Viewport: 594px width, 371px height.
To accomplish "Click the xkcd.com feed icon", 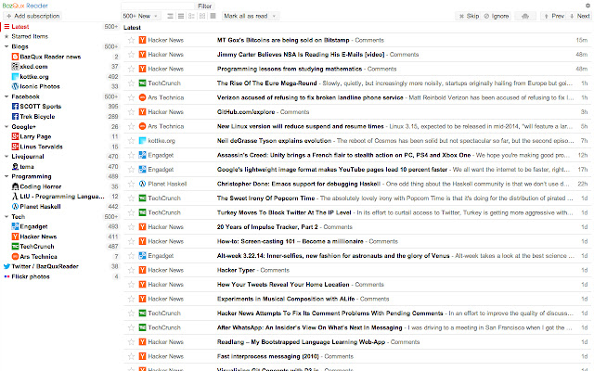I will click(15, 67).
